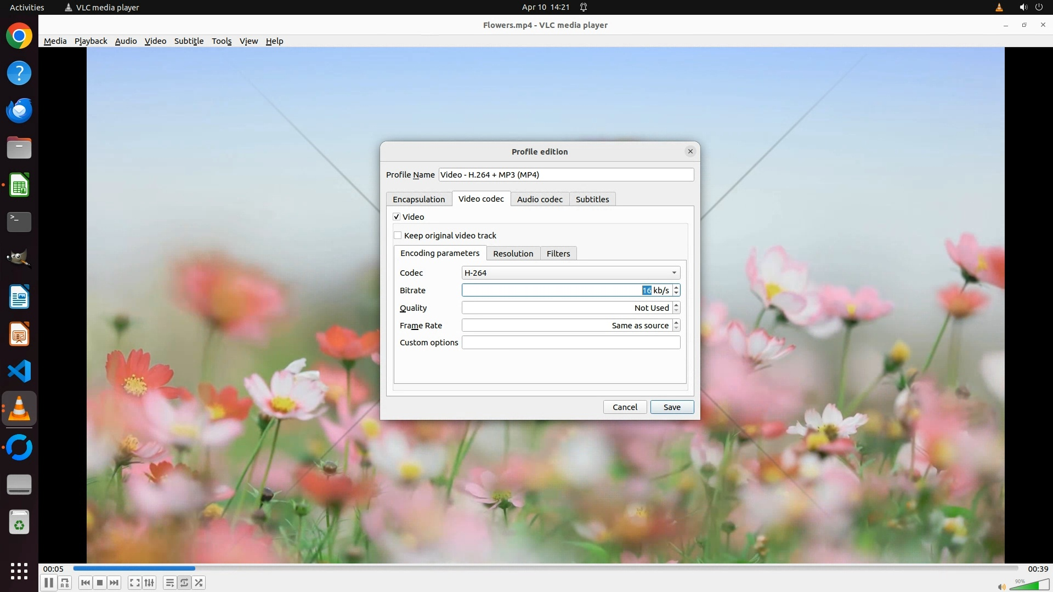This screenshot has height=592, width=1053.
Task: Adjust the volume slider at bottom right
Action: (x=1030, y=586)
